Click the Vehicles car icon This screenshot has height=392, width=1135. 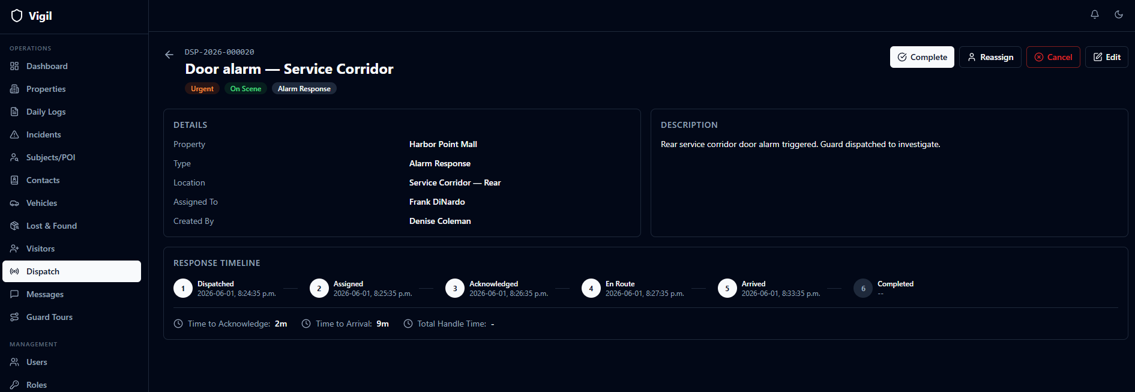pos(14,203)
